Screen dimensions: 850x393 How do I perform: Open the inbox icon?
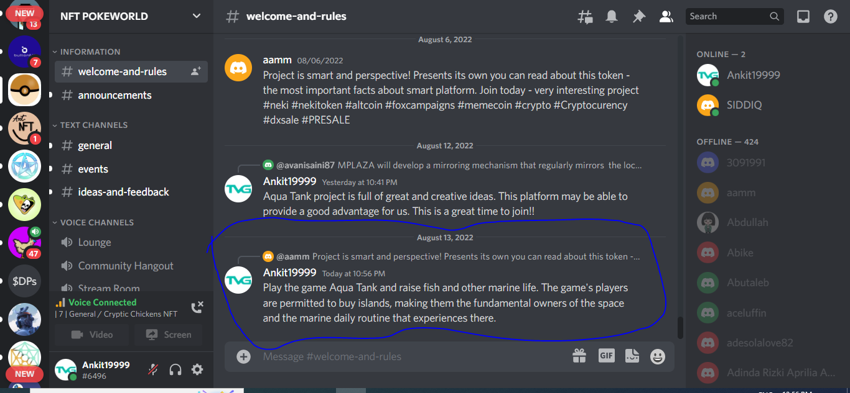coord(803,17)
